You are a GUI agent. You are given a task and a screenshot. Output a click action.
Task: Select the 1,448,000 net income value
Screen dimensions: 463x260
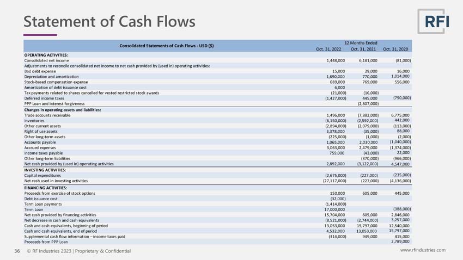click(336, 60)
